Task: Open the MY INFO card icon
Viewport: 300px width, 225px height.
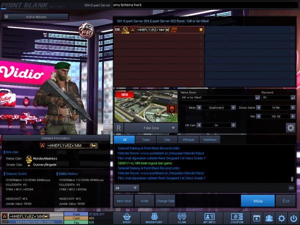Action: 209,218
